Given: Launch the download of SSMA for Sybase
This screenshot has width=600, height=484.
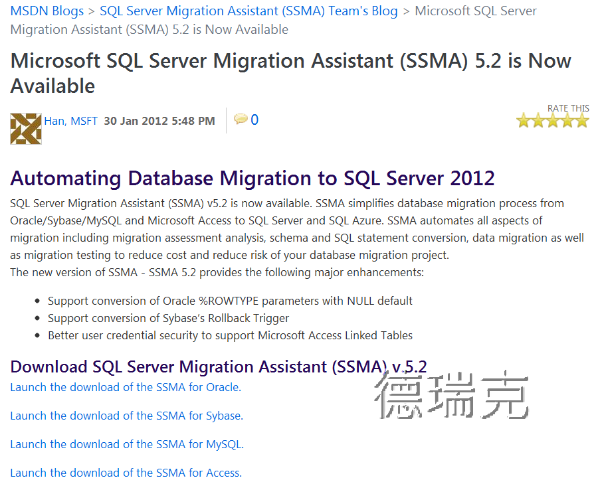Looking at the screenshot, I should [126, 416].
